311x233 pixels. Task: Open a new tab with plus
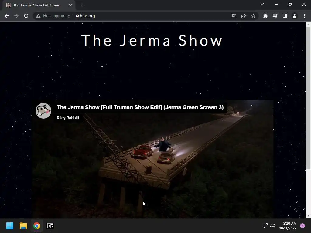click(82, 5)
